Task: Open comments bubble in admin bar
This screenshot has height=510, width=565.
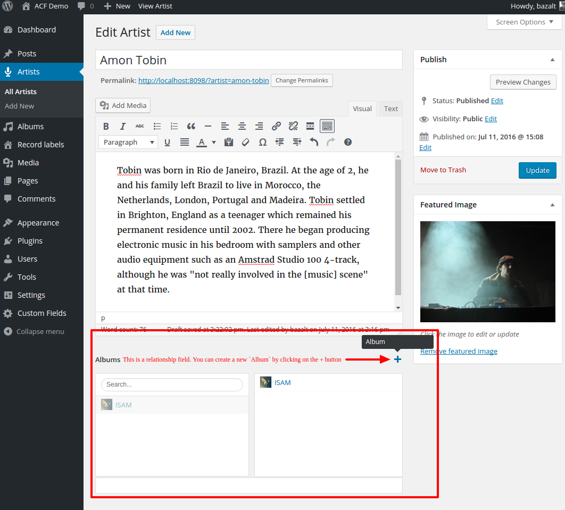Action: point(86,6)
